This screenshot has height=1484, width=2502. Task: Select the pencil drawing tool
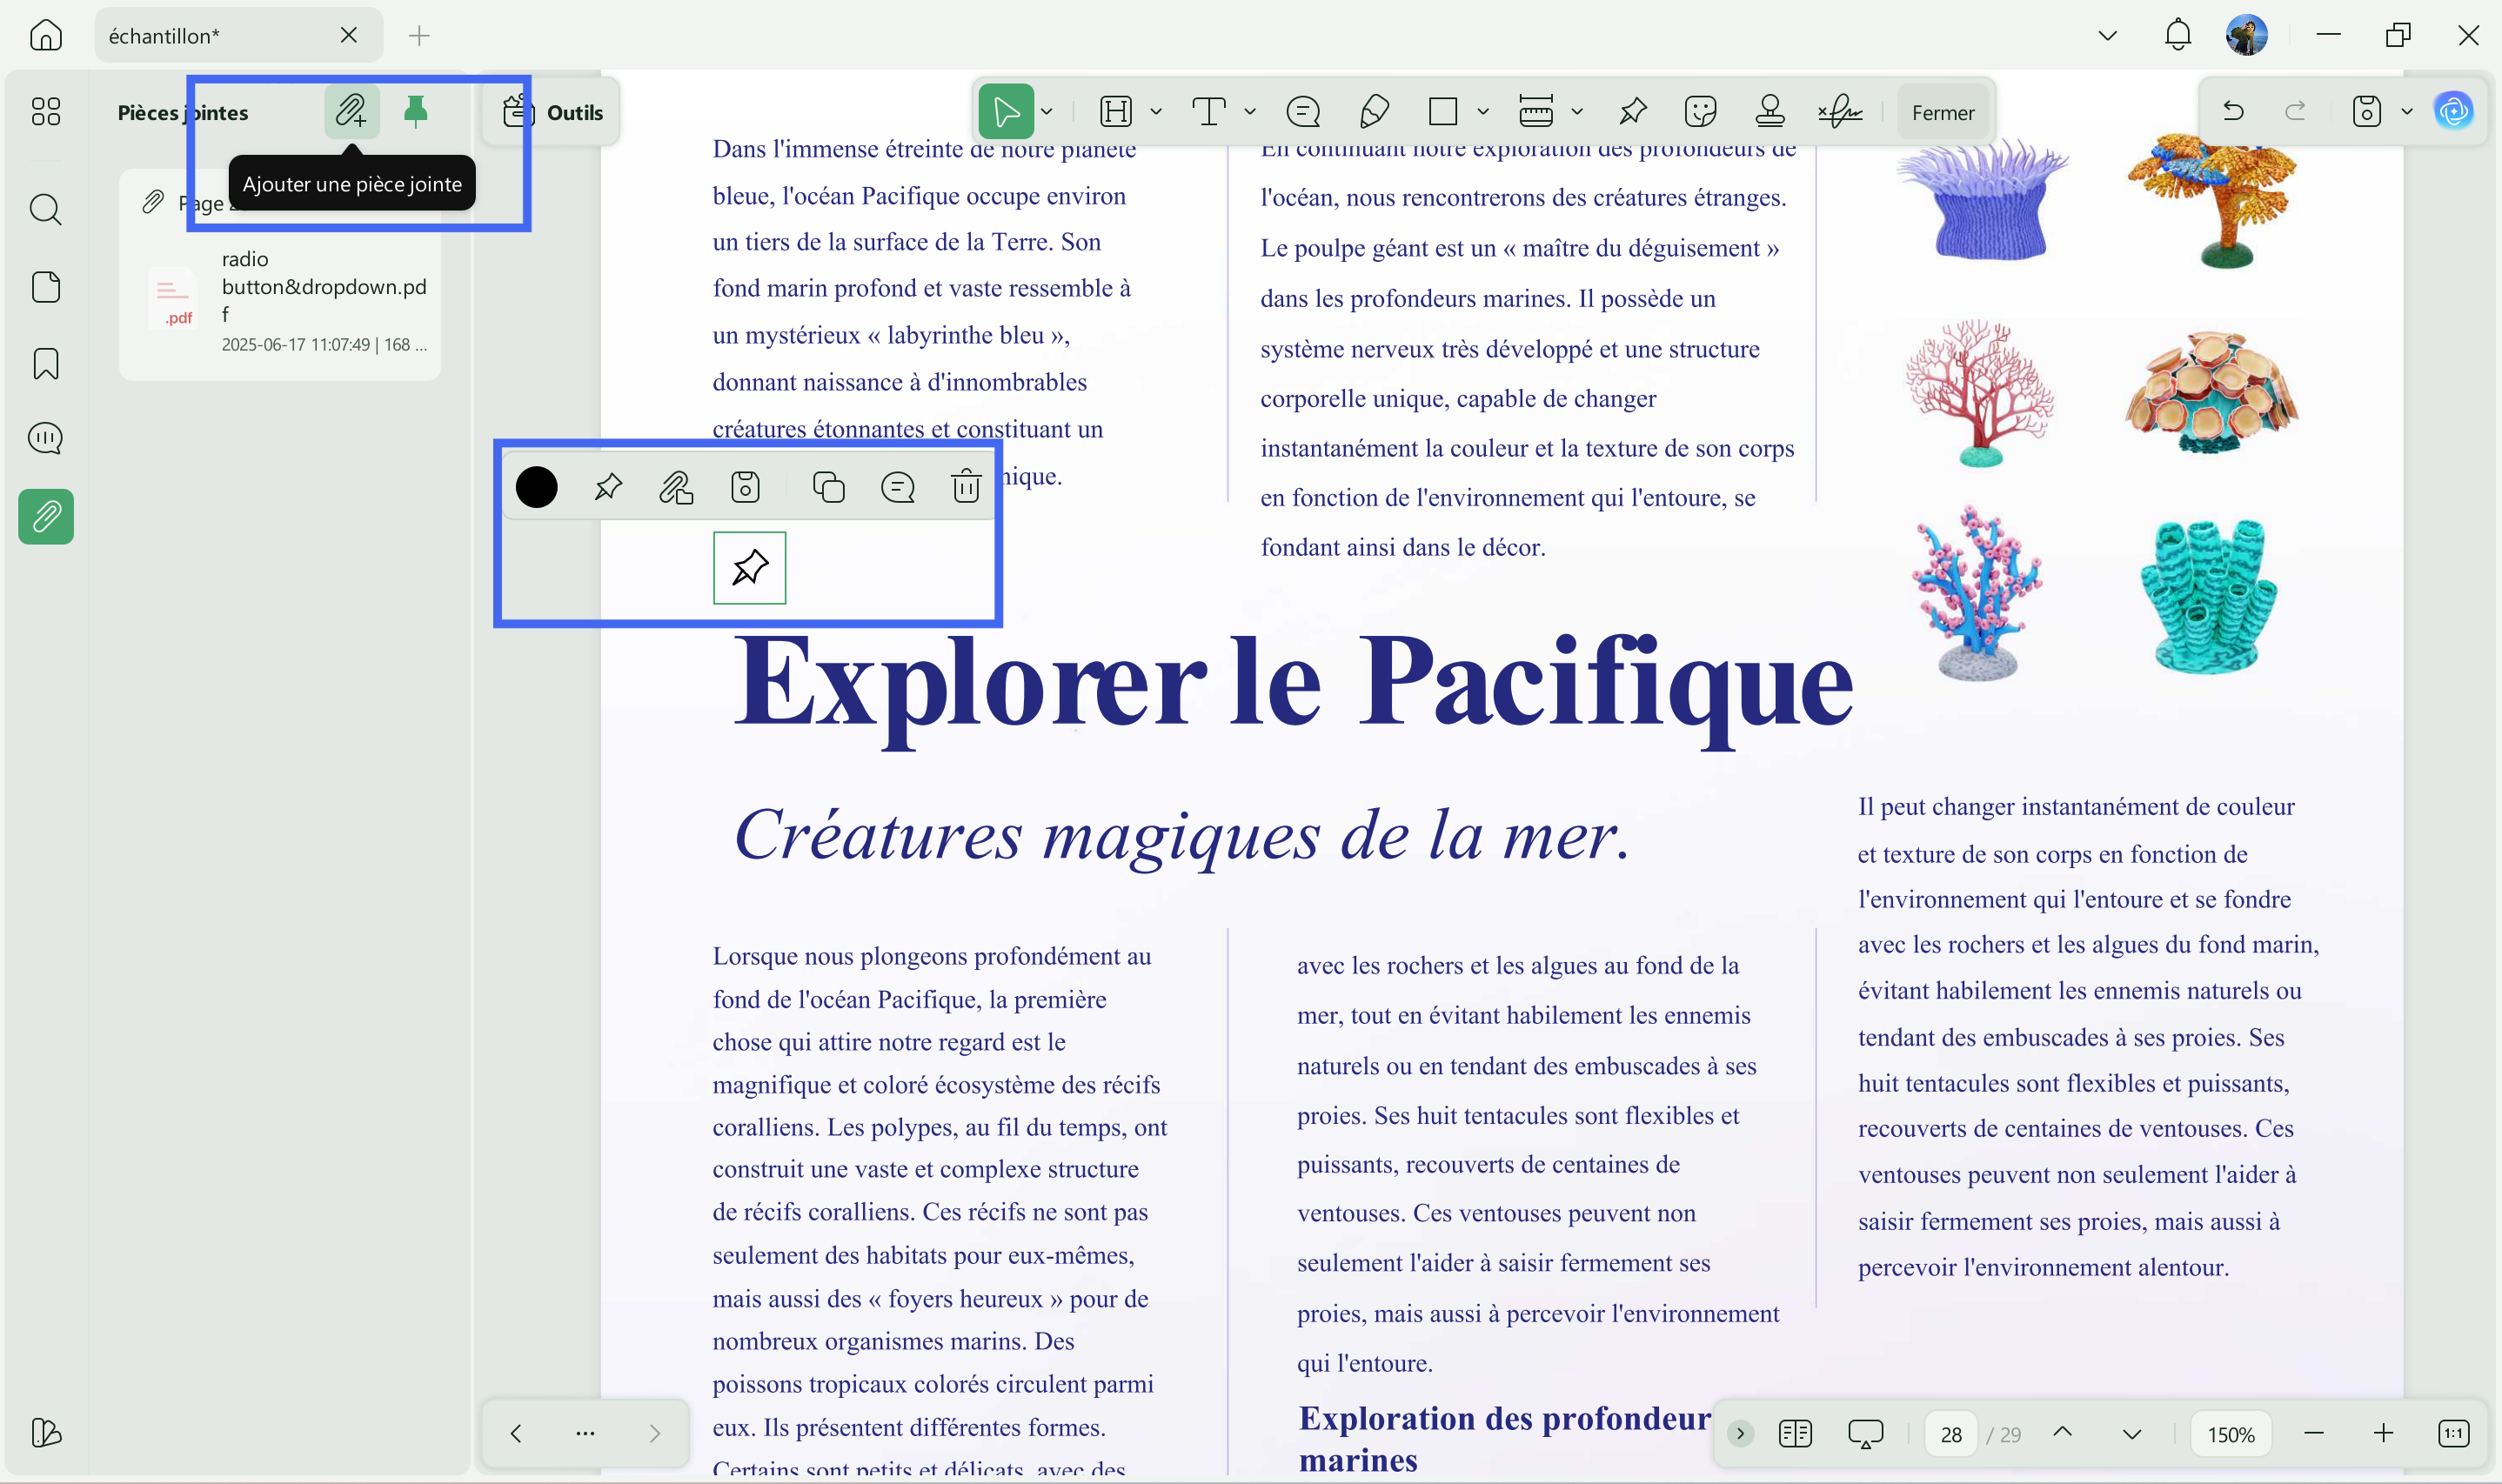point(1374,112)
